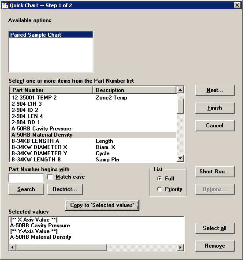243x260 pixels.
Task: Click the Part Number list scroll up arrow
Action: (180, 90)
